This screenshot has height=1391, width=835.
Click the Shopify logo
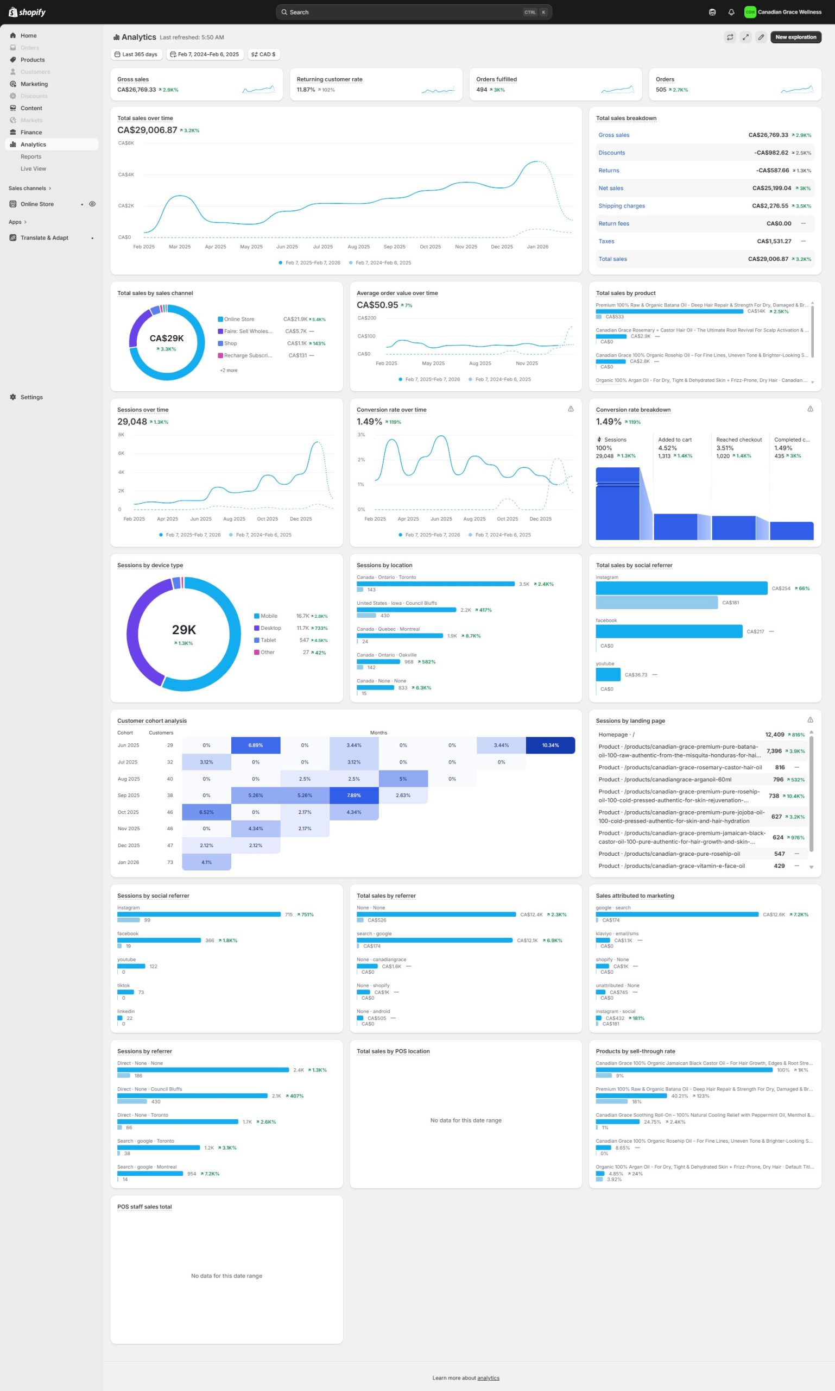27,12
